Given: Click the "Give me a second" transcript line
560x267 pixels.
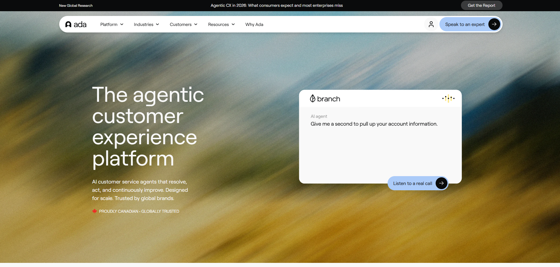Looking at the screenshot, I should point(374,124).
